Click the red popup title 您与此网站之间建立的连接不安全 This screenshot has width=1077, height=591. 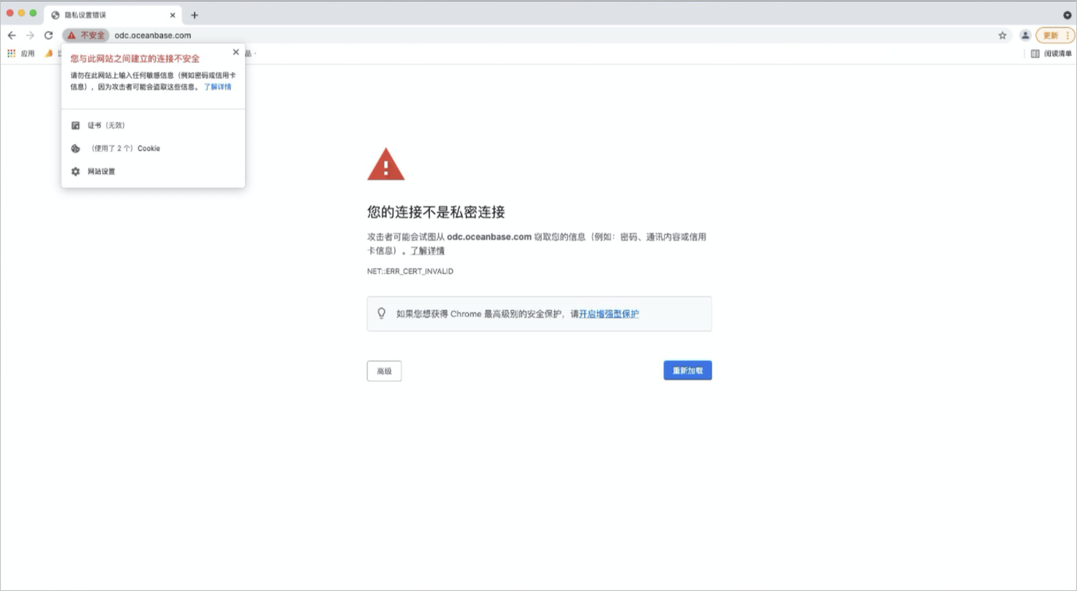pyautogui.click(x=135, y=58)
